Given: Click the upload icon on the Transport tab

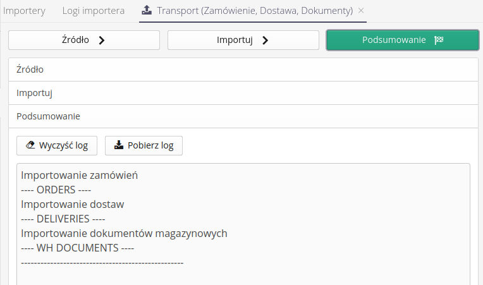Looking at the screenshot, I should point(147,11).
